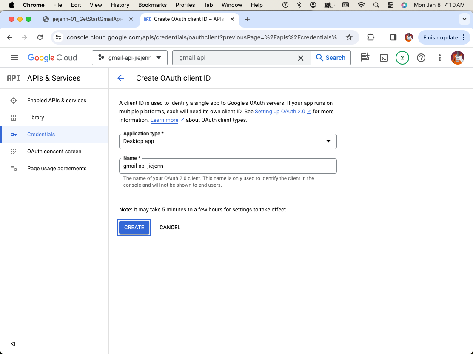Open the Apple menu
The width and height of the screenshot is (473, 354).
coord(11,5)
